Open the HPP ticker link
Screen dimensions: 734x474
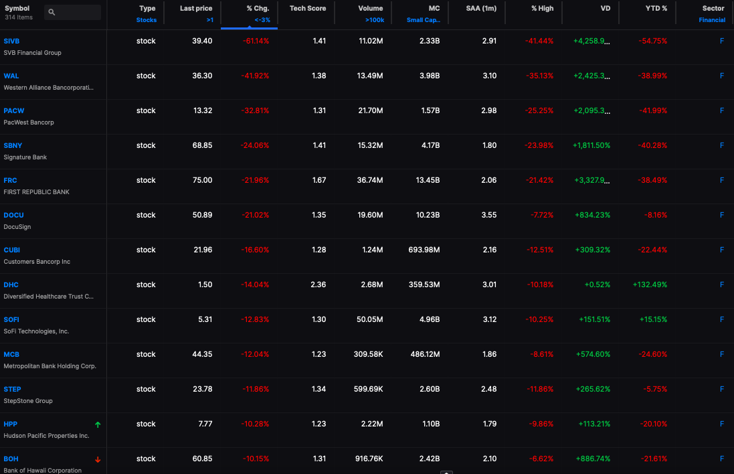pyautogui.click(x=10, y=424)
